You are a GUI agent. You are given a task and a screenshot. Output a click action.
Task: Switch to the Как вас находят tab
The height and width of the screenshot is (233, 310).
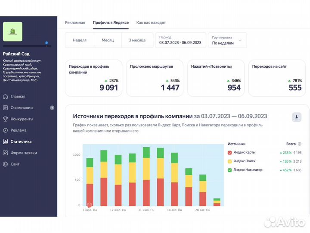pyautogui.click(x=151, y=22)
